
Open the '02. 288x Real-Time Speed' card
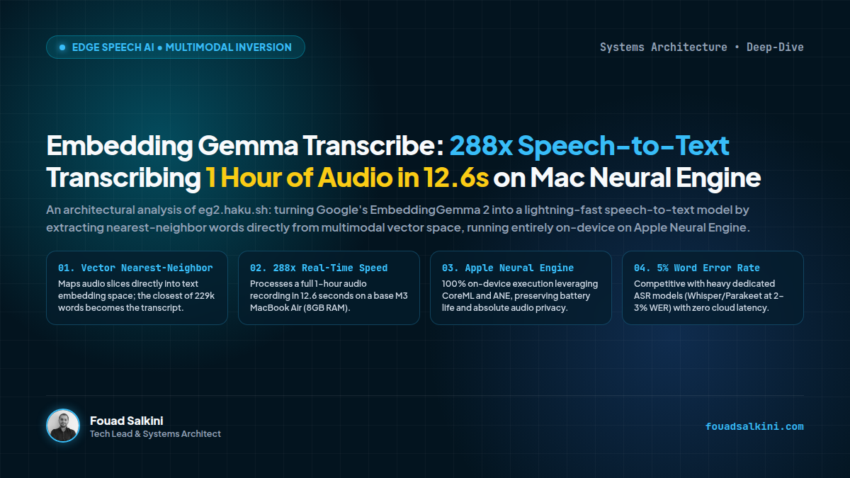pos(329,288)
